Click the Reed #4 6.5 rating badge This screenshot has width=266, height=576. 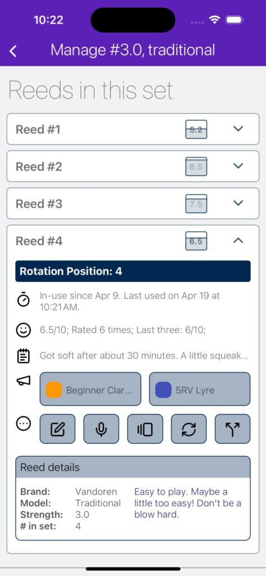[x=196, y=241]
